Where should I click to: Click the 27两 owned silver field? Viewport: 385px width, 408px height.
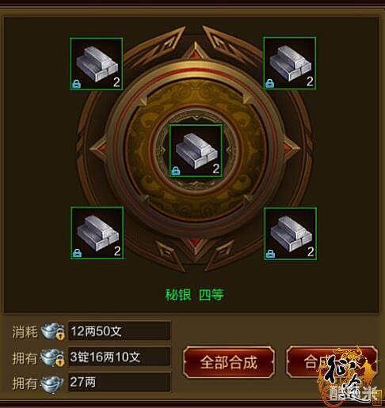120,382
